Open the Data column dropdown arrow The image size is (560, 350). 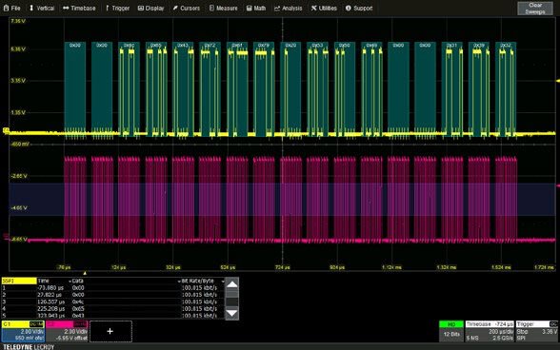179,282
